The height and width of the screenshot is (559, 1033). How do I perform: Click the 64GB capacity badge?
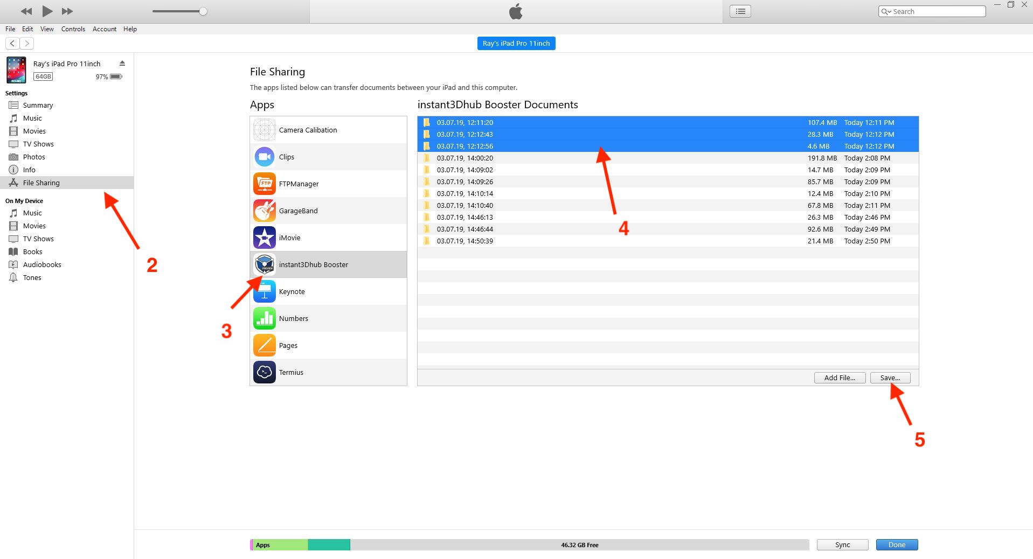click(43, 76)
